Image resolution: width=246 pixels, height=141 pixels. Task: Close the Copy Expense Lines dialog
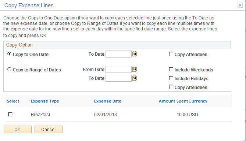point(240,5)
